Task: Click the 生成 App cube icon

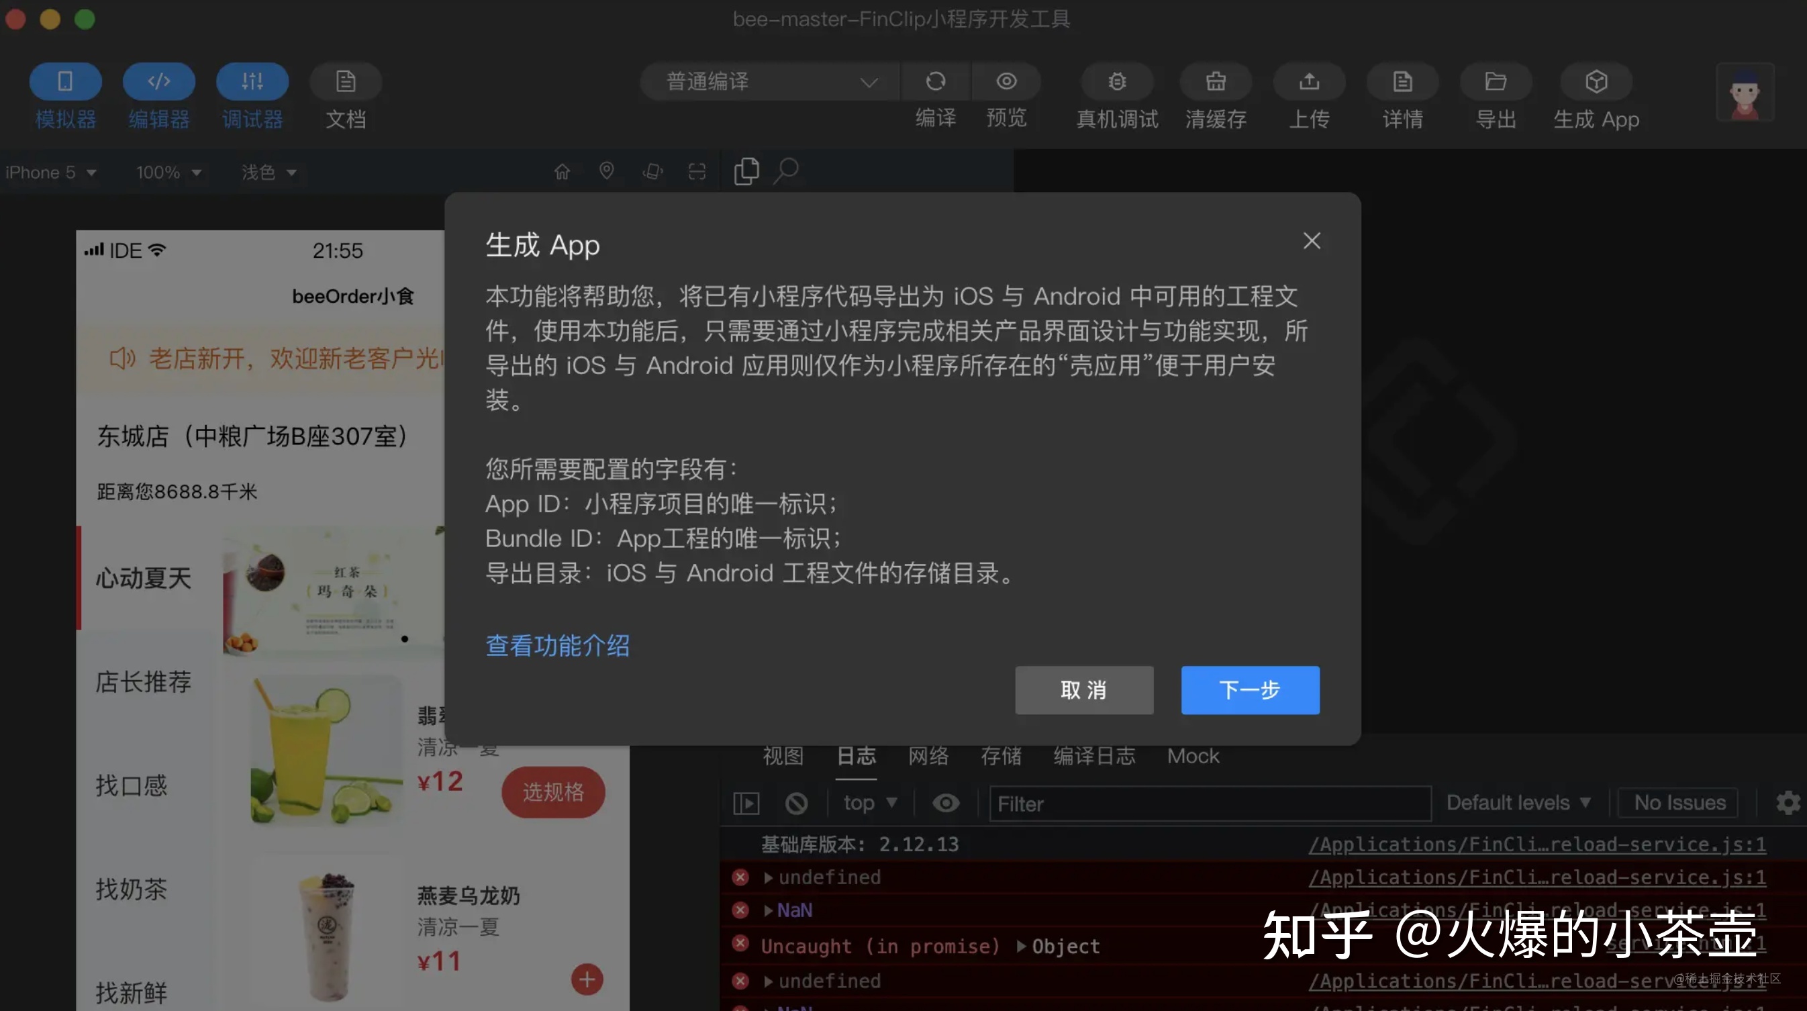Action: [1596, 82]
